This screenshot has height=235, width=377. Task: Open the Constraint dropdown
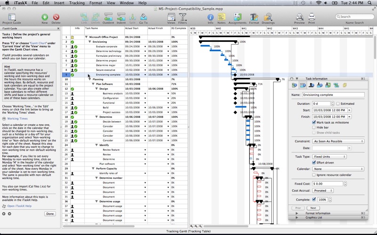338,141
